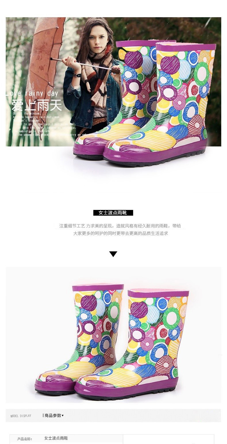Expand the 商品参数 dropdown arrow
Screen dimensions: 227x444
pyautogui.click(x=63, y=416)
